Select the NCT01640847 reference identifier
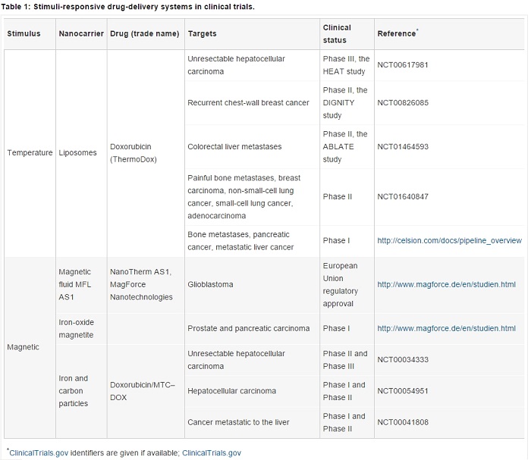This screenshot has width=531, height=460. (x=403, y=196)
